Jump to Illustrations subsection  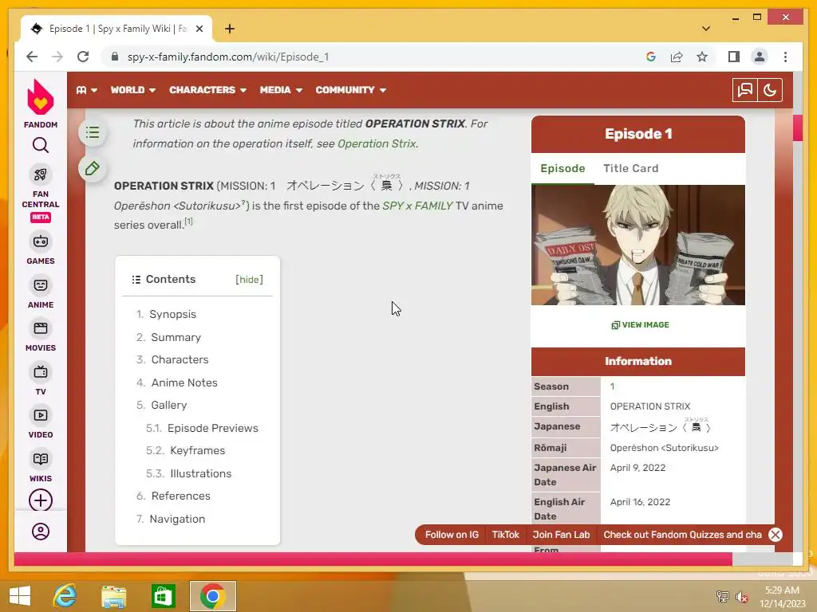(200, 473)
